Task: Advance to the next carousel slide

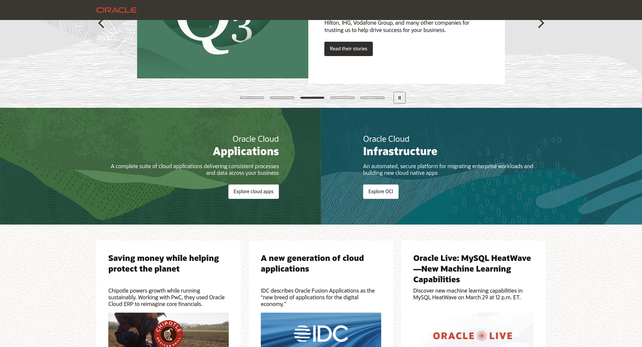Action: pyautogui.click(x=541, y=23)
